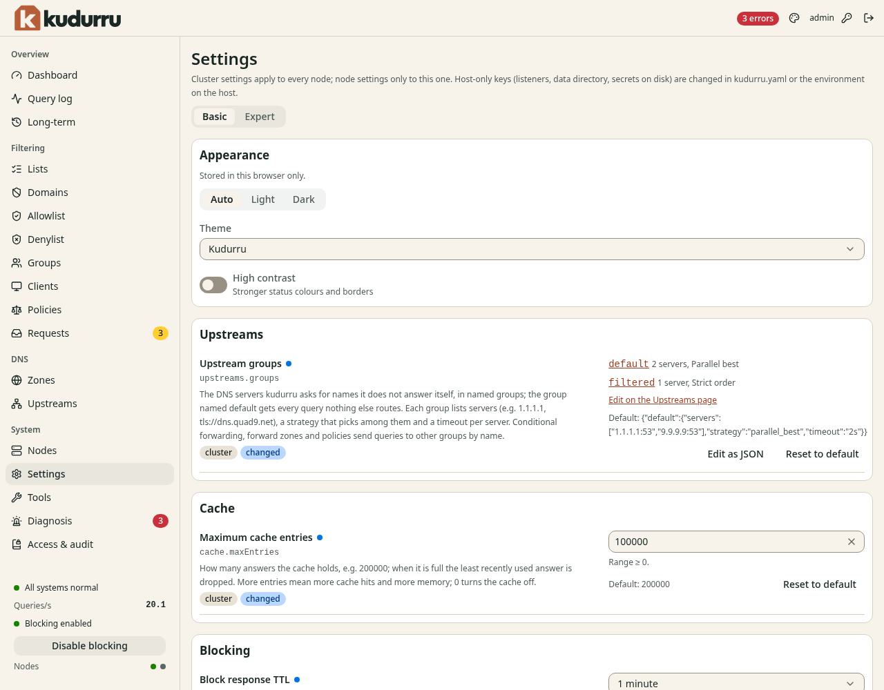Click the key icon beside admin
The image size is (884, 690).
pyautogui.click(x=847, y=18)
